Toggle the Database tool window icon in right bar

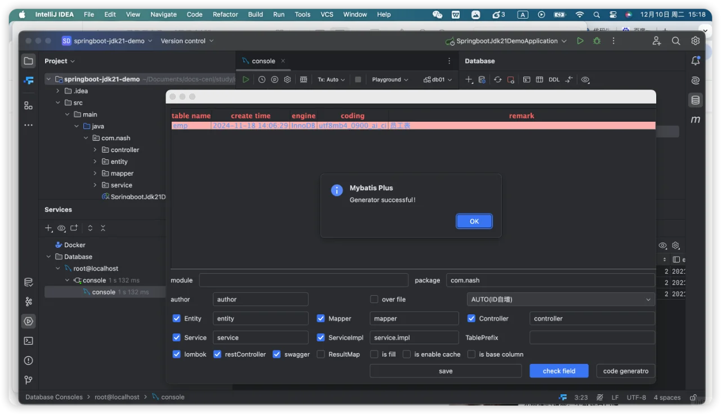[696, 100]
